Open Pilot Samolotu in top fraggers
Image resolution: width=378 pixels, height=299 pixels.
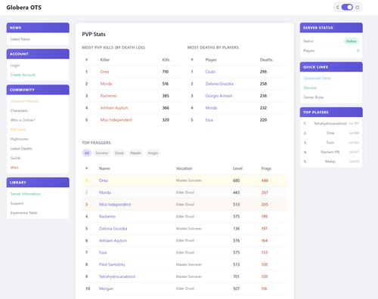click(112, 264)
